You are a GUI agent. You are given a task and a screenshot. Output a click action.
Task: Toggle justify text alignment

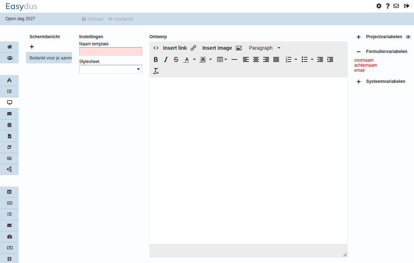[276, 60]
